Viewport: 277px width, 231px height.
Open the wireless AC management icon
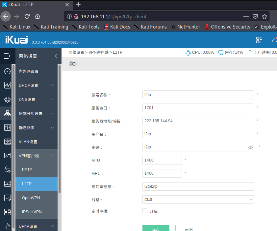click(8, 142)
